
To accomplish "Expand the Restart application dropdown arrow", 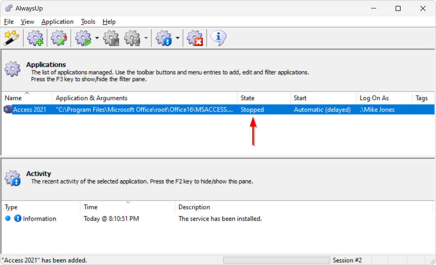I will pos(146,38).
